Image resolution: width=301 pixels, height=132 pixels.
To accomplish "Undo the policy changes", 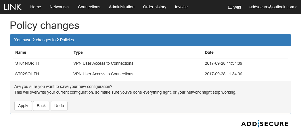I will (59, 106).
